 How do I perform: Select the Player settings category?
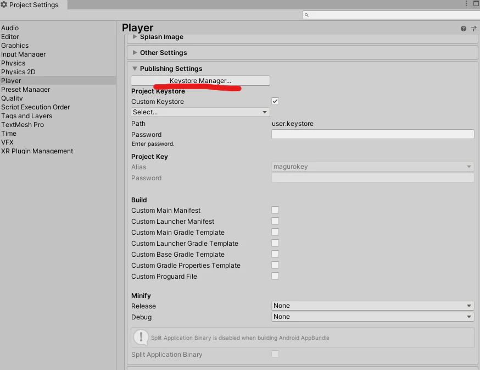58,81
